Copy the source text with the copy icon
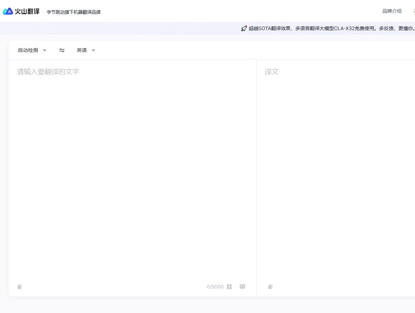The width and height of the screenshot is (415, 313). tap(20, 287)
